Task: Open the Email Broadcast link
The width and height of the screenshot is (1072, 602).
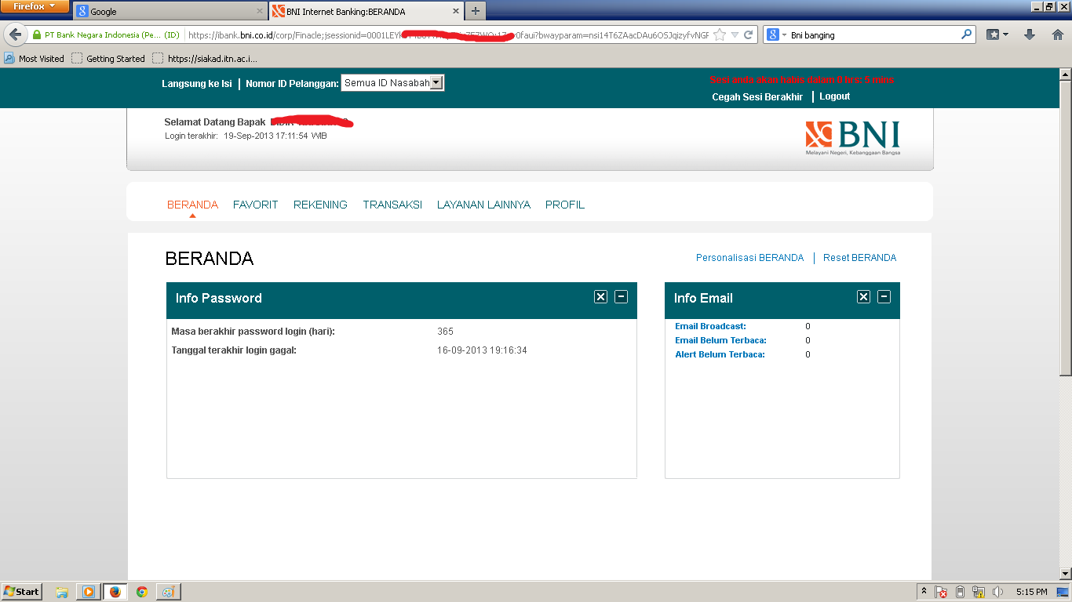Action: point(711,326)
